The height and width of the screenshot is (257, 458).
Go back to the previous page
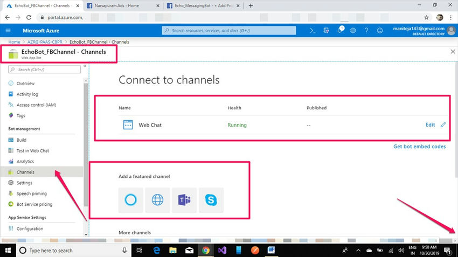[x=8, y=18]
